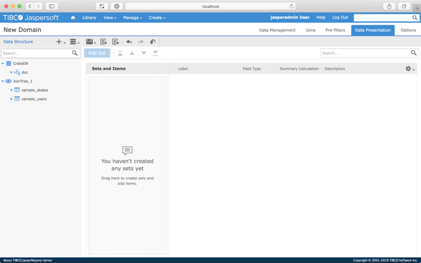Viewport: 421px width, 263px height.
Task: Click the Label column header
Action: [x=183, y=69]
